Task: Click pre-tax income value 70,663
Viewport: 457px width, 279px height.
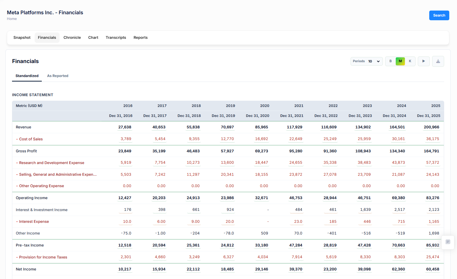Action: coord(398,245)
